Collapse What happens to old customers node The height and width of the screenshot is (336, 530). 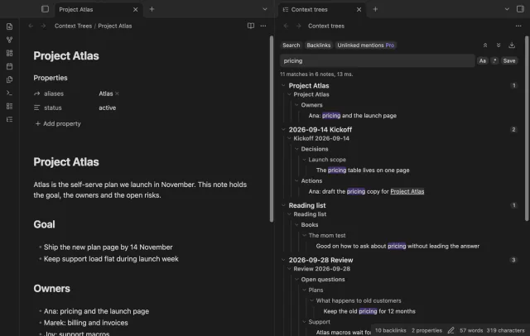311,300
